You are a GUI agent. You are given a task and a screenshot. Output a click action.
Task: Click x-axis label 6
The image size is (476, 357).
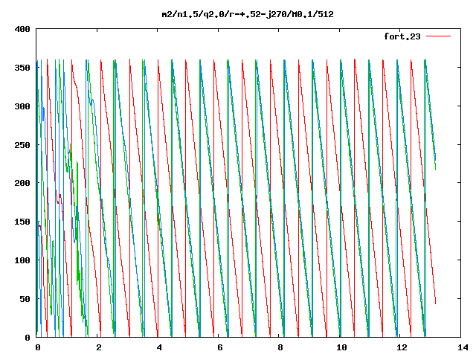[x=220, y=347]
